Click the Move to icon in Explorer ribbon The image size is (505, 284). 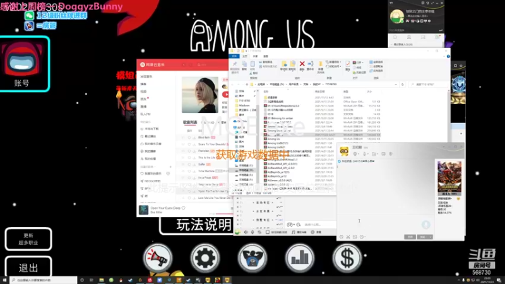tap(283, 65)
